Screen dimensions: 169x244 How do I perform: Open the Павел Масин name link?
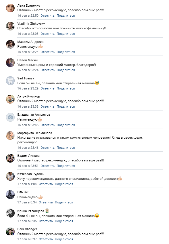(27, 60)
